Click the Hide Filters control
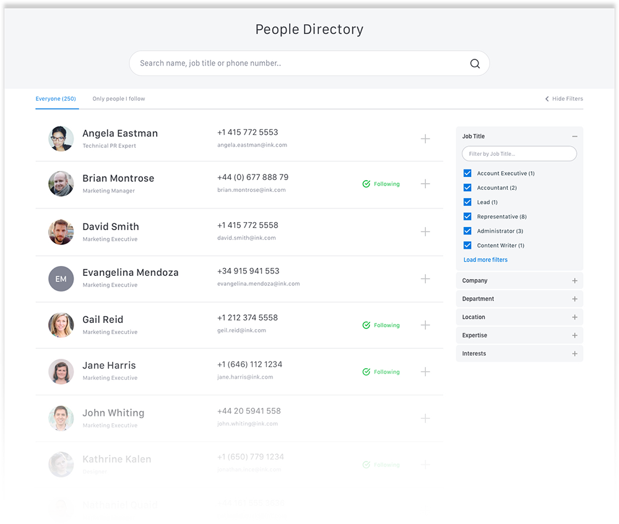 (x=563, y=98)
